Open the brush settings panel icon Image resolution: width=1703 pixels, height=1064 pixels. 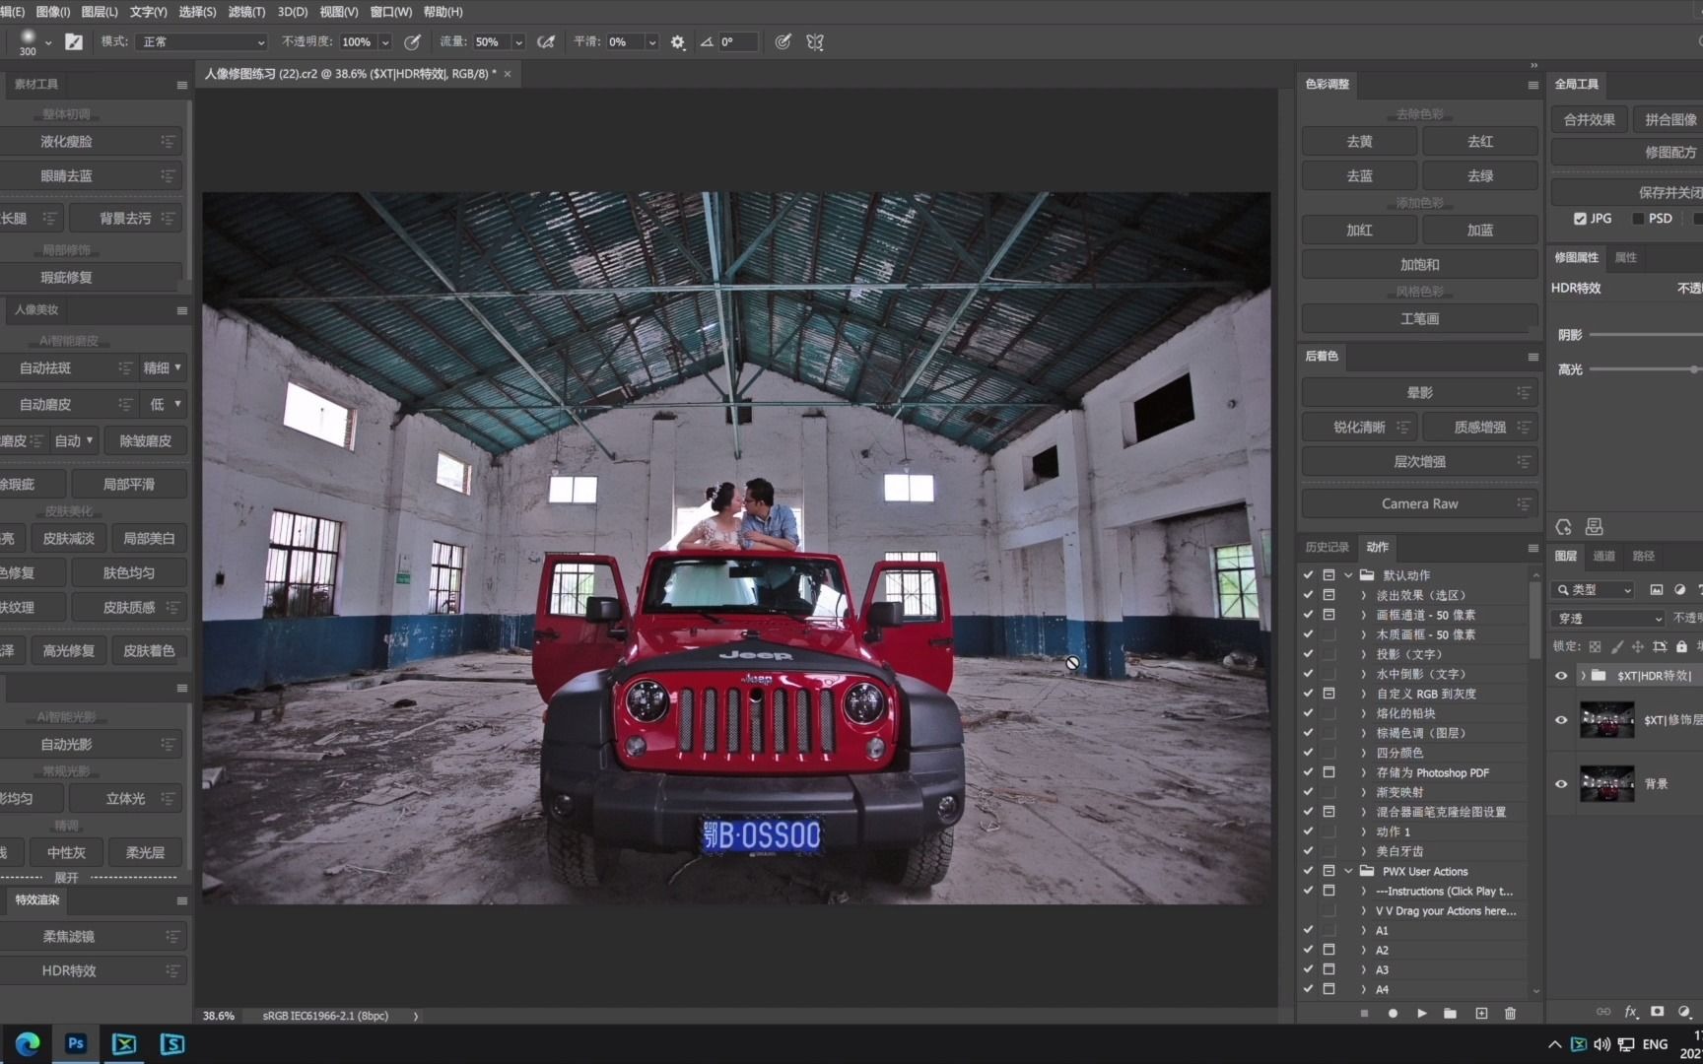coord(74,42)
